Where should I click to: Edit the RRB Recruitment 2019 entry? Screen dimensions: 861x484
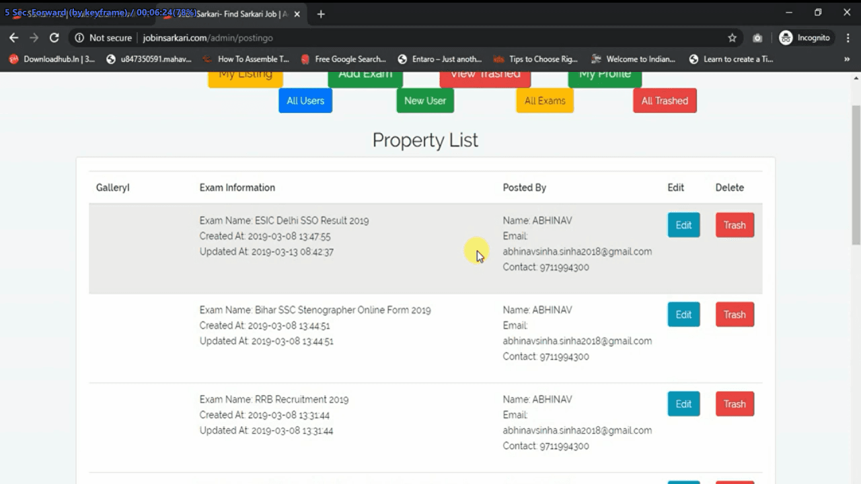point(683,404)
